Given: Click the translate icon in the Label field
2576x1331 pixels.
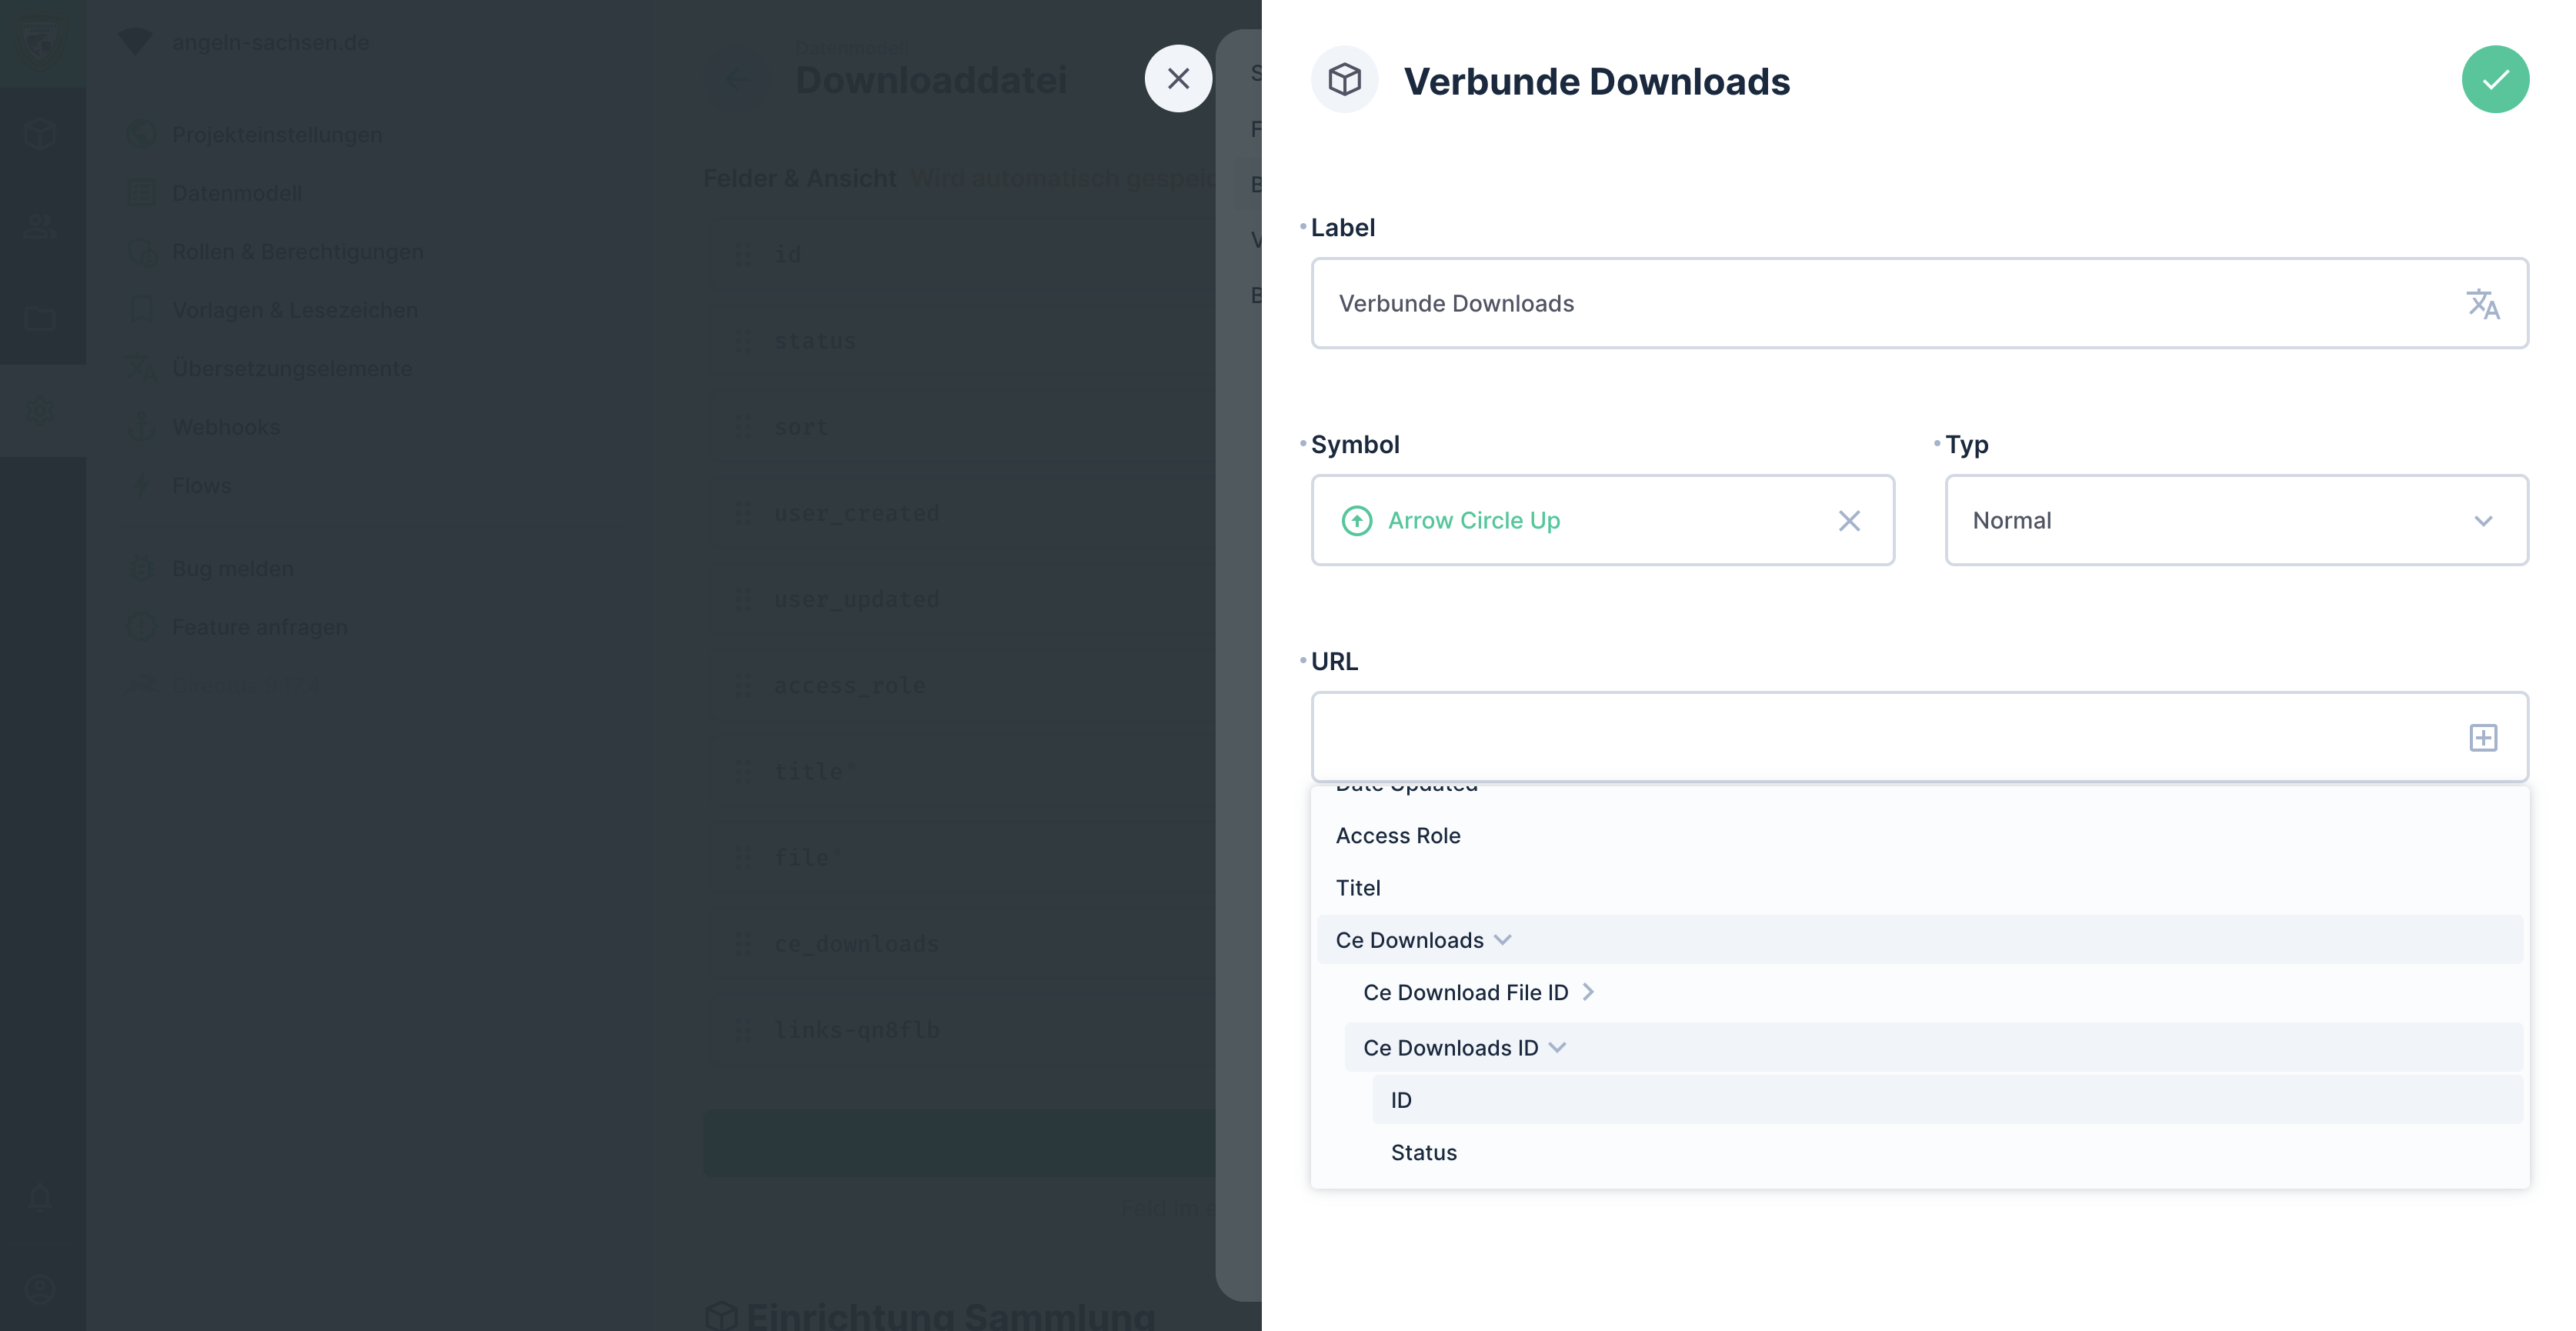Looking at the screenshot, I should (2482, 304).
